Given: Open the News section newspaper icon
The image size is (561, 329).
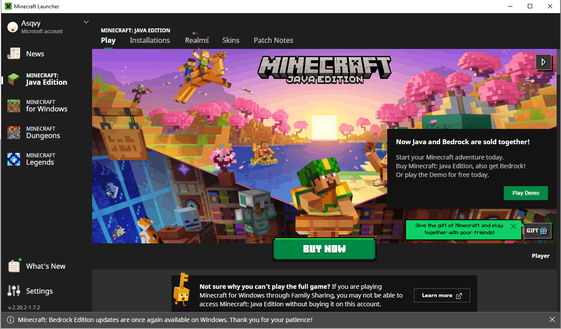Looking at the screenshot, I should tap(14, 54).
